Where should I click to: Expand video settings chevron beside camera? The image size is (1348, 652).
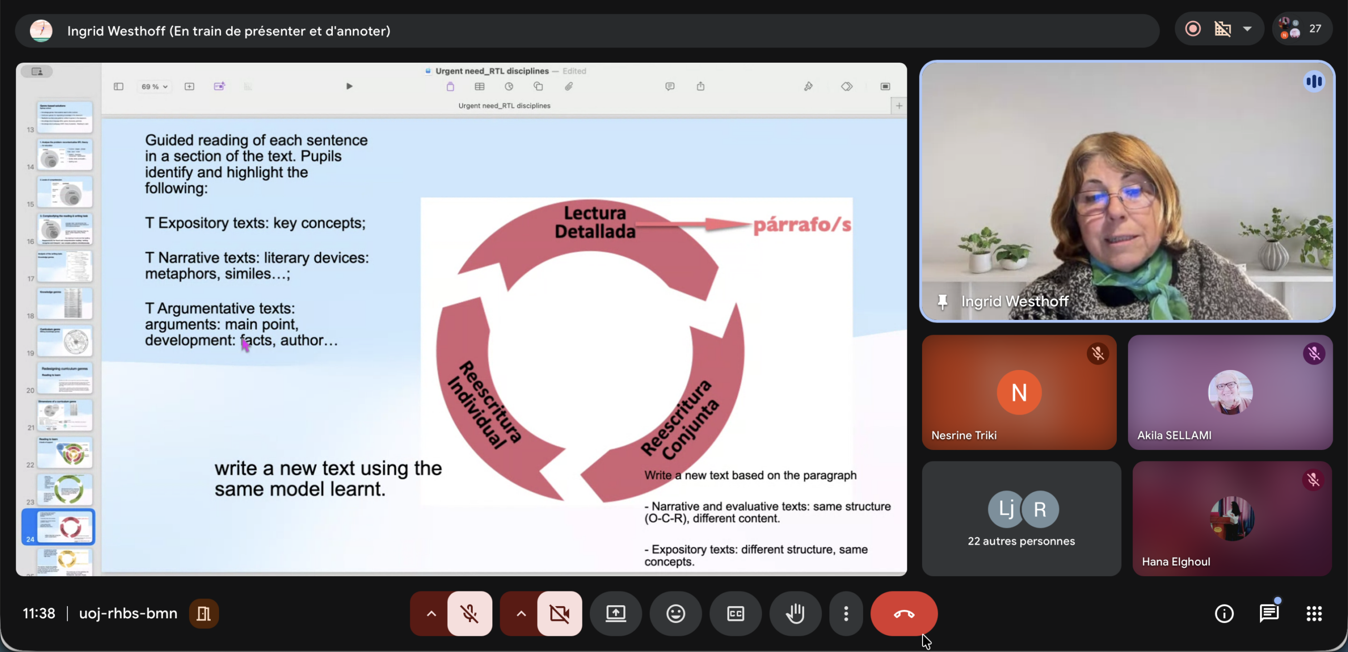521,614
